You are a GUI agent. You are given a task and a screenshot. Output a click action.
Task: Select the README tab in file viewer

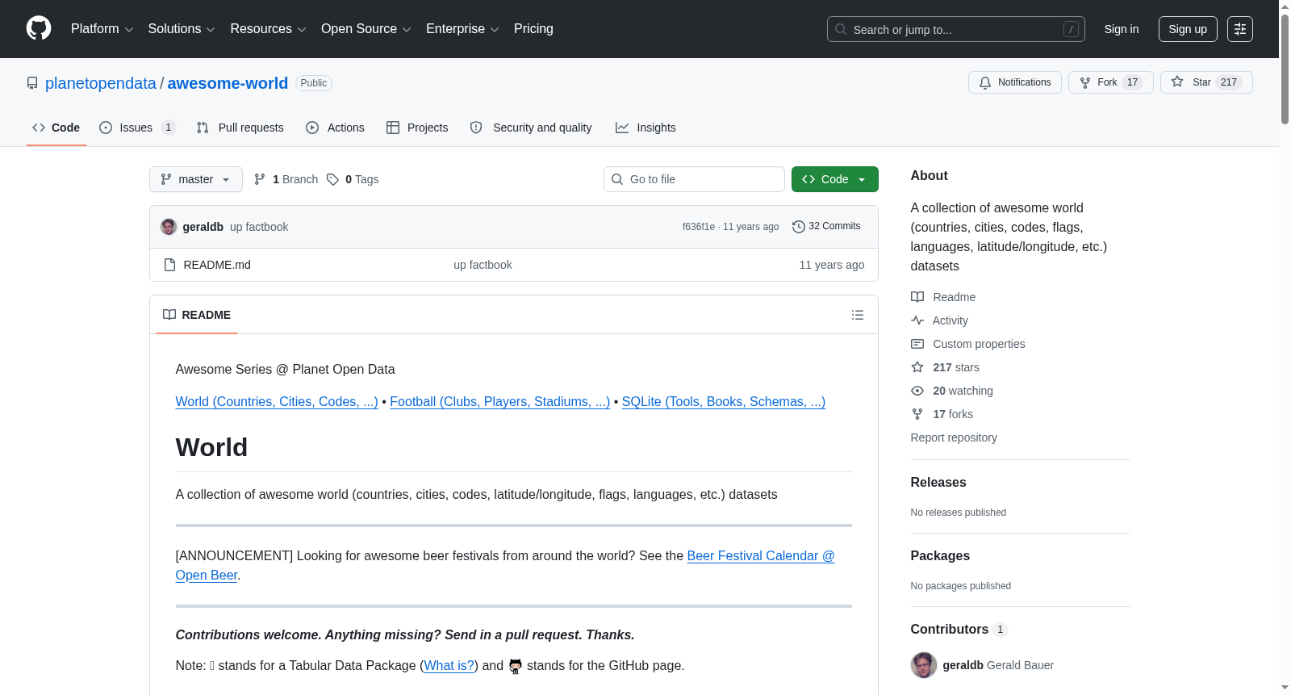(x=197, y=315)
